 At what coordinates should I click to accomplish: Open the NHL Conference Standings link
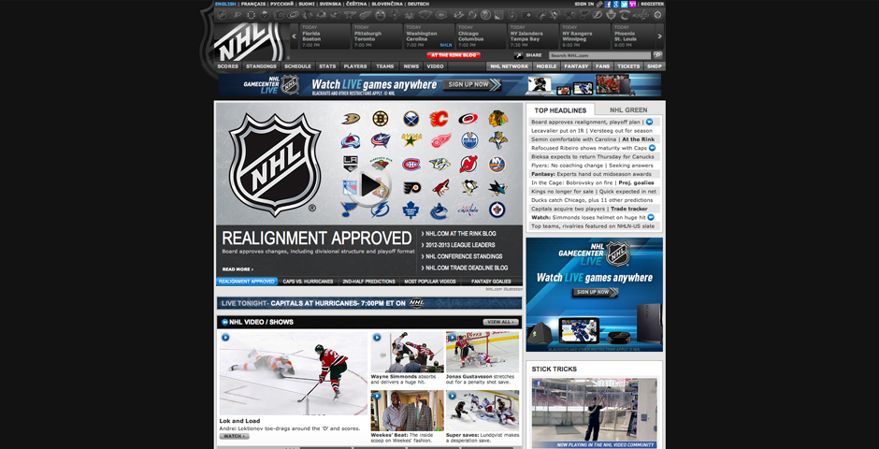pos(463,256)
